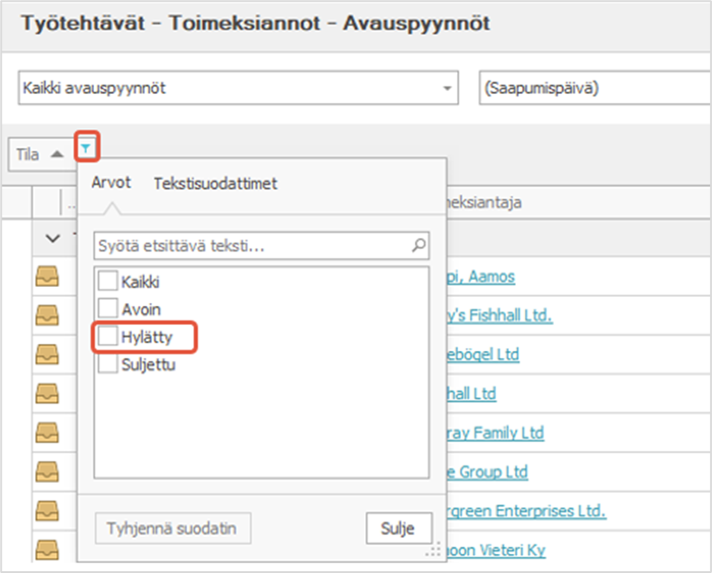This screenshot has width=712, height=573.
Task: Click the tray icon beside the Aamos row
Action: [46, 276]
